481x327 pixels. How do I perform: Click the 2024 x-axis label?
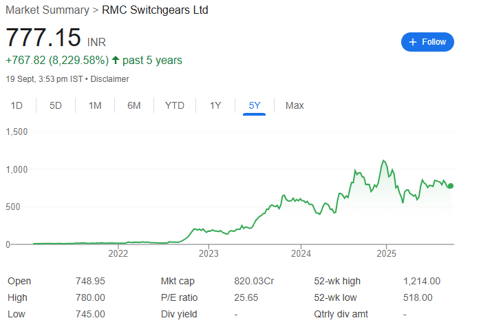coord(301,254)
